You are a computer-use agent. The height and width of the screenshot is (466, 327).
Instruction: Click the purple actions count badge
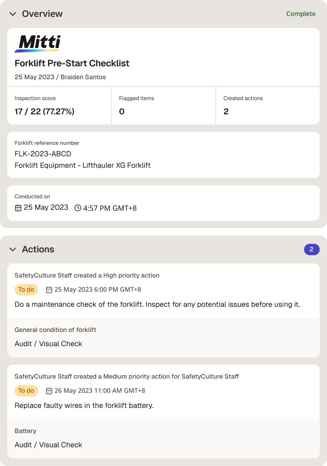pos(312,249)
